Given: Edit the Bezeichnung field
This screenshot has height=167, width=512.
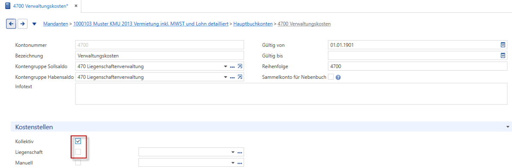Looking at the screenshot, I should point(160,55).
